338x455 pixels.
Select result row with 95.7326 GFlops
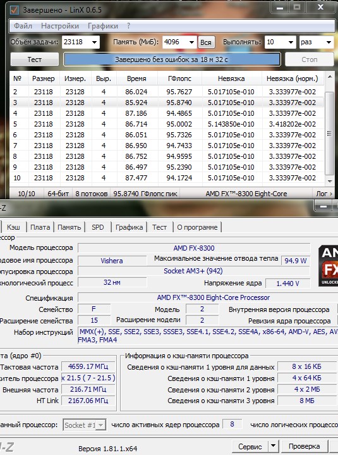click(167, 135)
